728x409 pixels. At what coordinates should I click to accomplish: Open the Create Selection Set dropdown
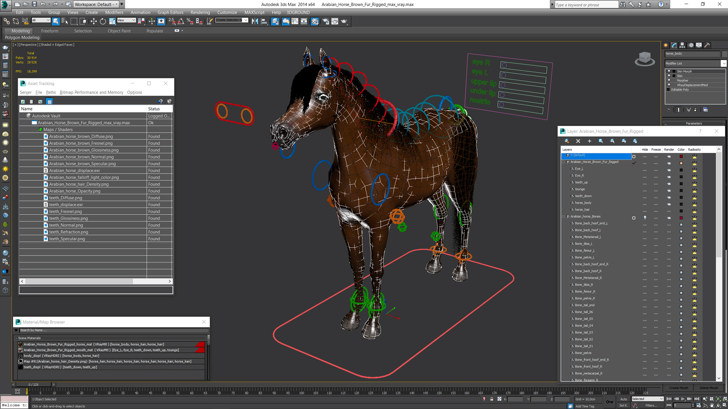pyautogui.click(x=232, y=20)
